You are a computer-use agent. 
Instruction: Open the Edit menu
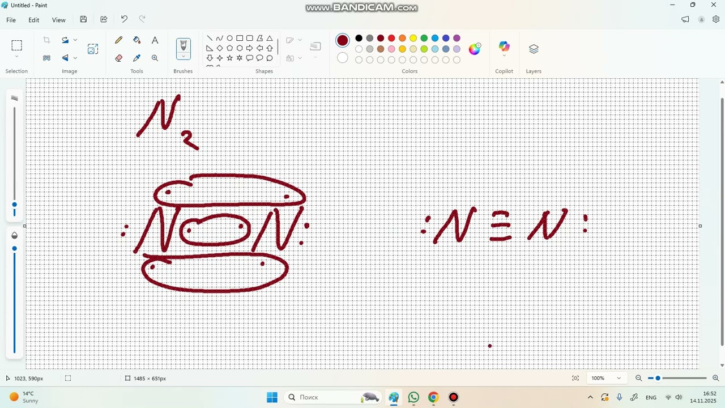point(34,20)
